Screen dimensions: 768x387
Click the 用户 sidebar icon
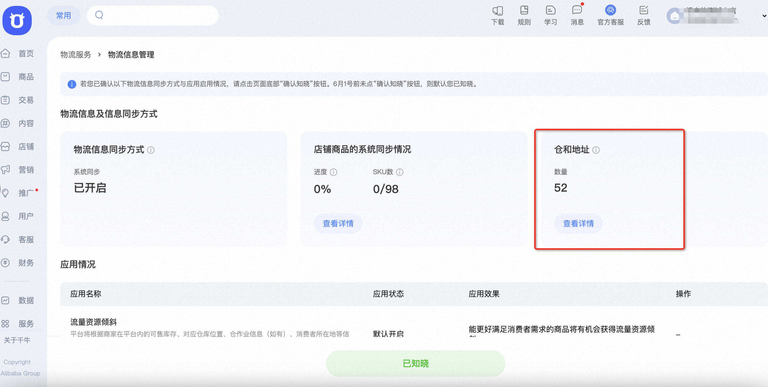(x=5, y=216)
